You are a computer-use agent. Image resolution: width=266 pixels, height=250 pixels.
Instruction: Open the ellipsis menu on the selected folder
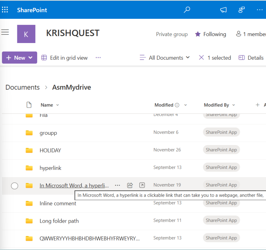pos(117,185)
